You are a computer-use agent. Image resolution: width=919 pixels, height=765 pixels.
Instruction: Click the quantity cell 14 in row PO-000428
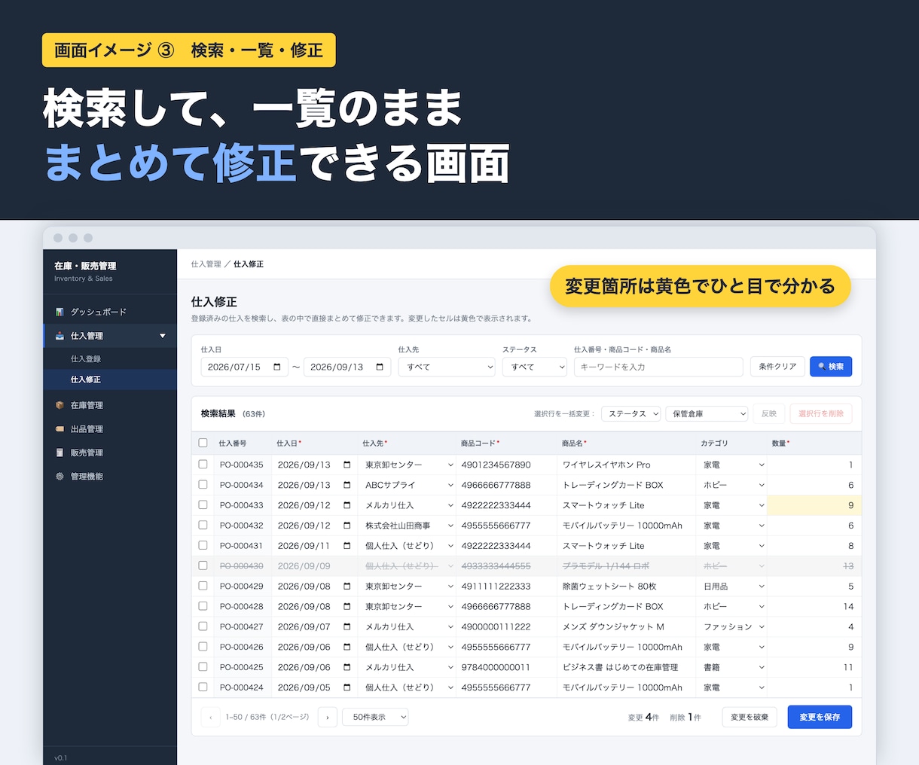tap(814, 606)
